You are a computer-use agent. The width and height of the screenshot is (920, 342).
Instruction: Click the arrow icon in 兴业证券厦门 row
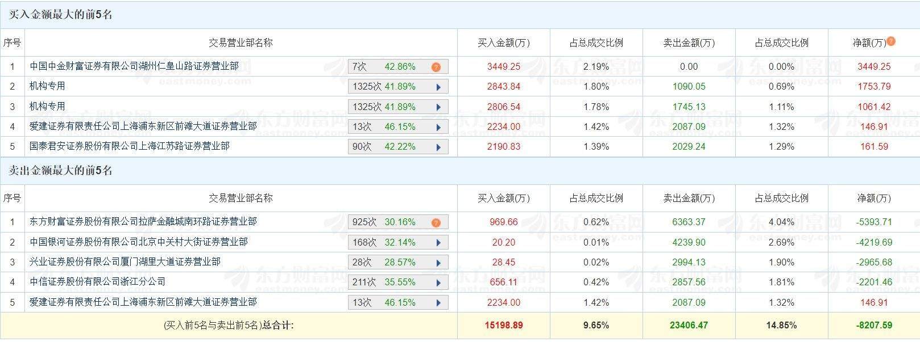438,263
